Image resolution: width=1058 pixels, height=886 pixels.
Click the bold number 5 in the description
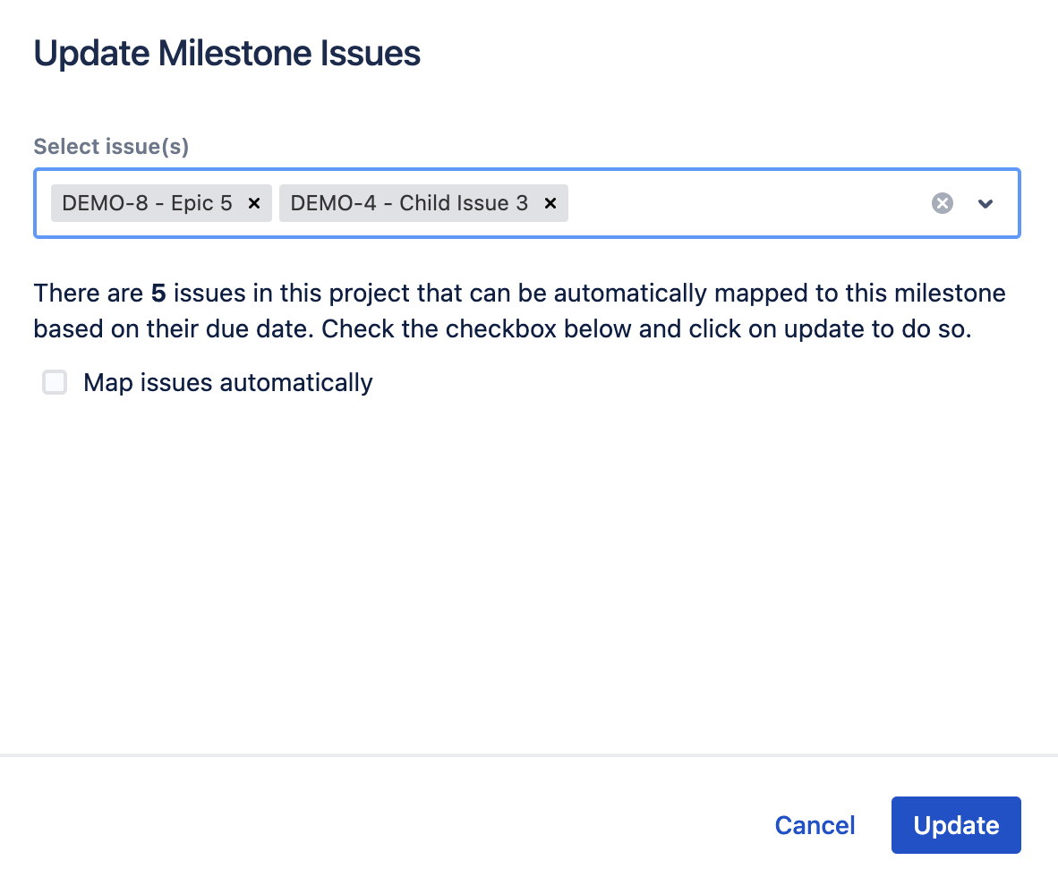click(158, 294)
